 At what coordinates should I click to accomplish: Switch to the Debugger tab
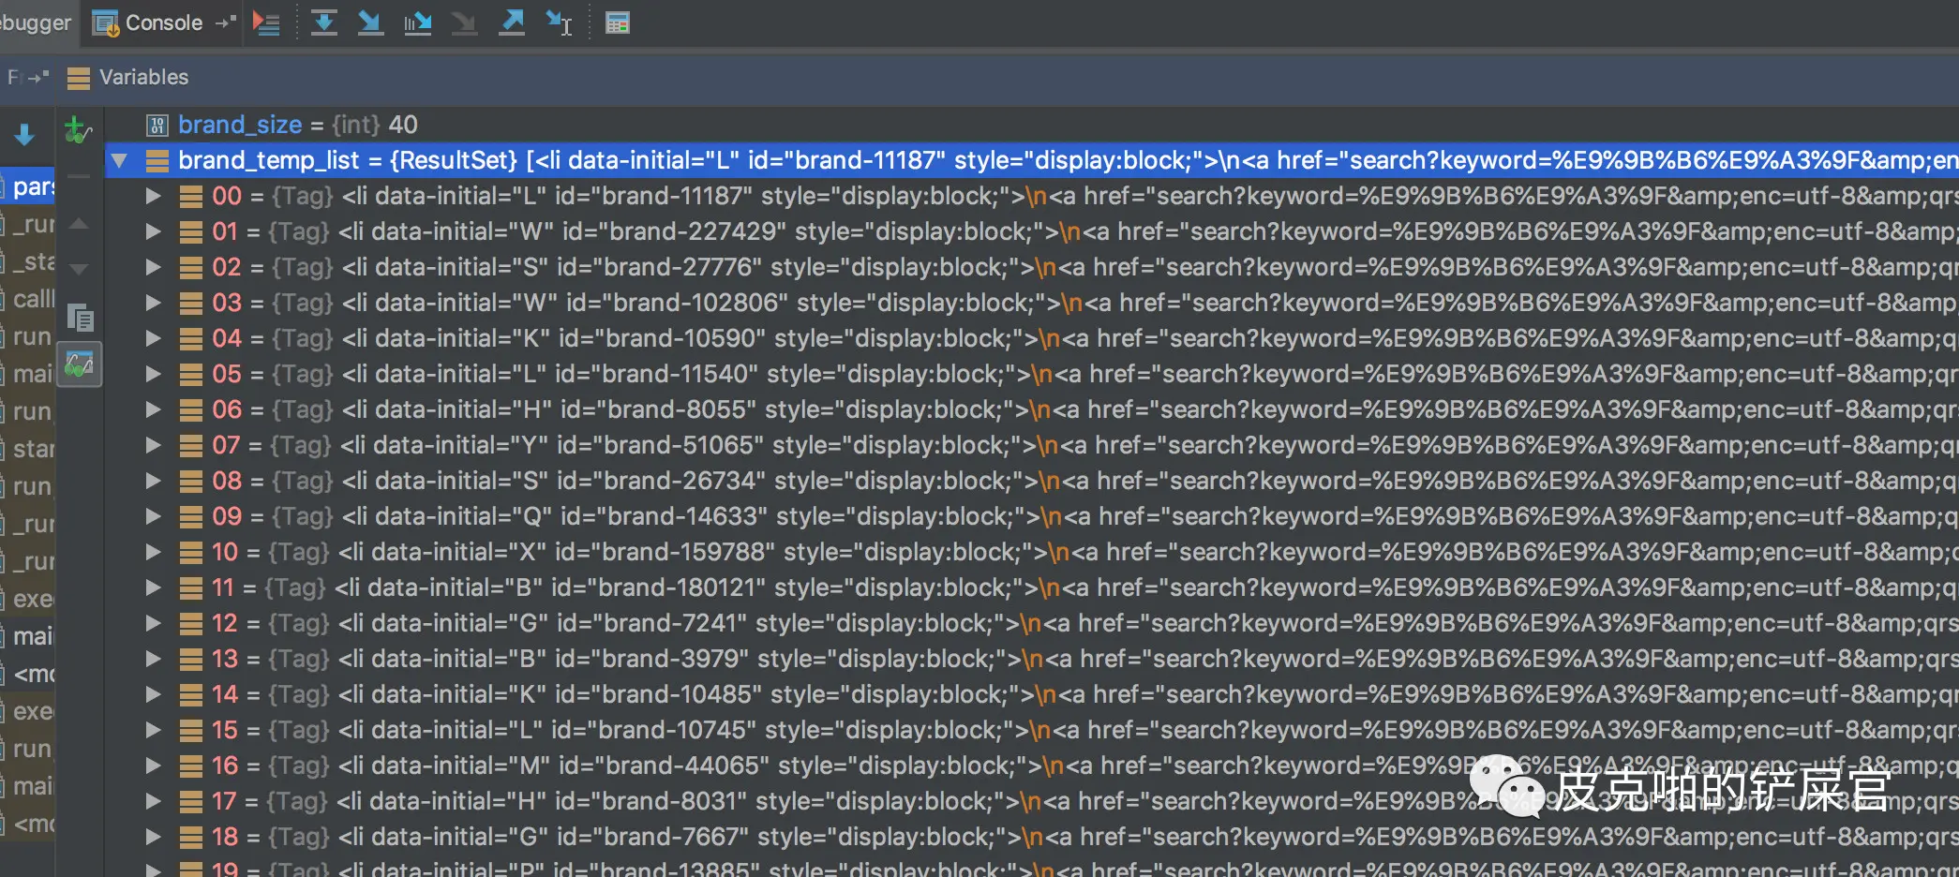(36, 22)
